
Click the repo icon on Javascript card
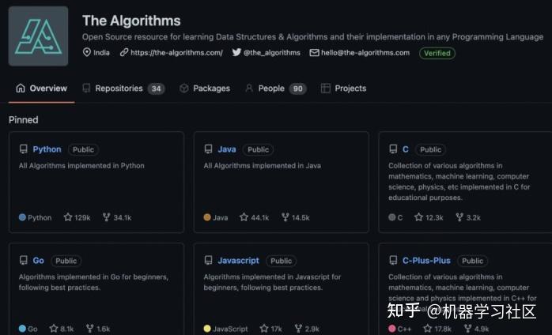208,261
